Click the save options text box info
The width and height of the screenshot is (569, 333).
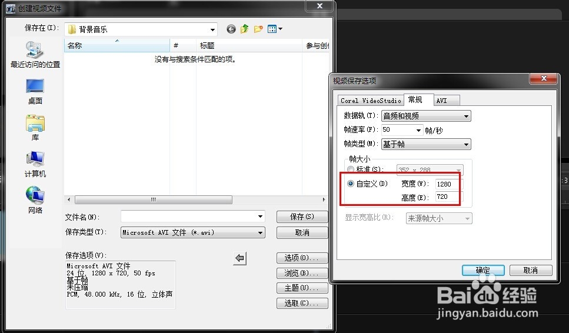pos(121,285)
